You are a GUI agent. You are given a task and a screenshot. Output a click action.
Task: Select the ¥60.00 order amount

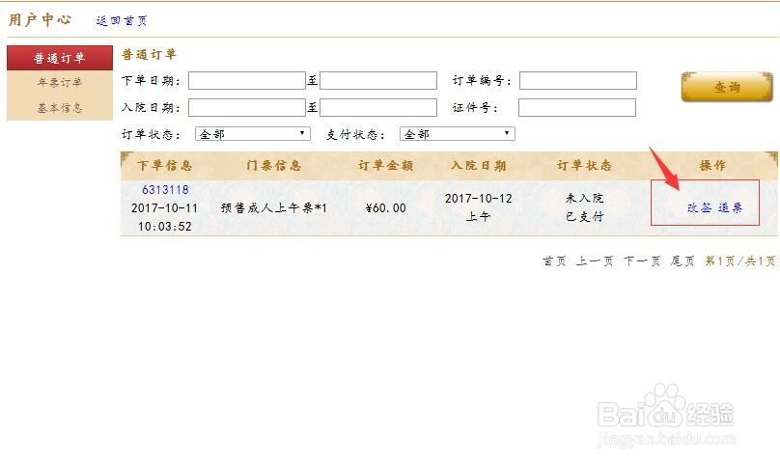(385, 207)
